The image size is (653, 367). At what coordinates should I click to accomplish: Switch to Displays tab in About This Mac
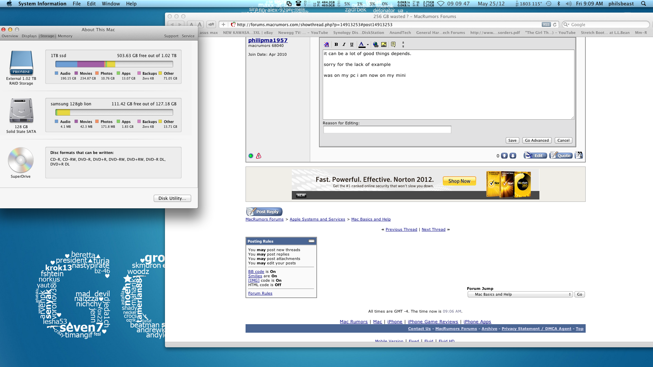(x=29, y=36)
